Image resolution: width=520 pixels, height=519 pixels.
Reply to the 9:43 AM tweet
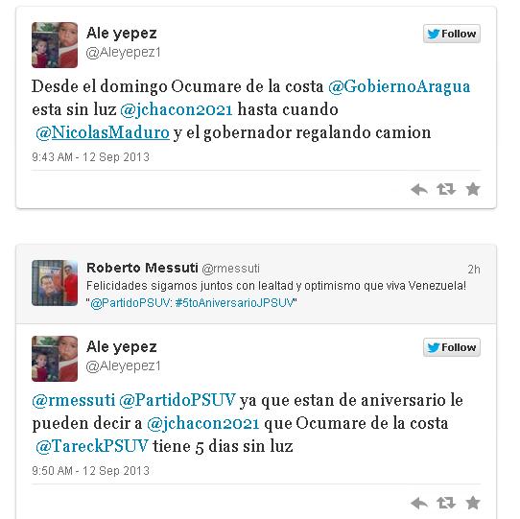point(419,190)
